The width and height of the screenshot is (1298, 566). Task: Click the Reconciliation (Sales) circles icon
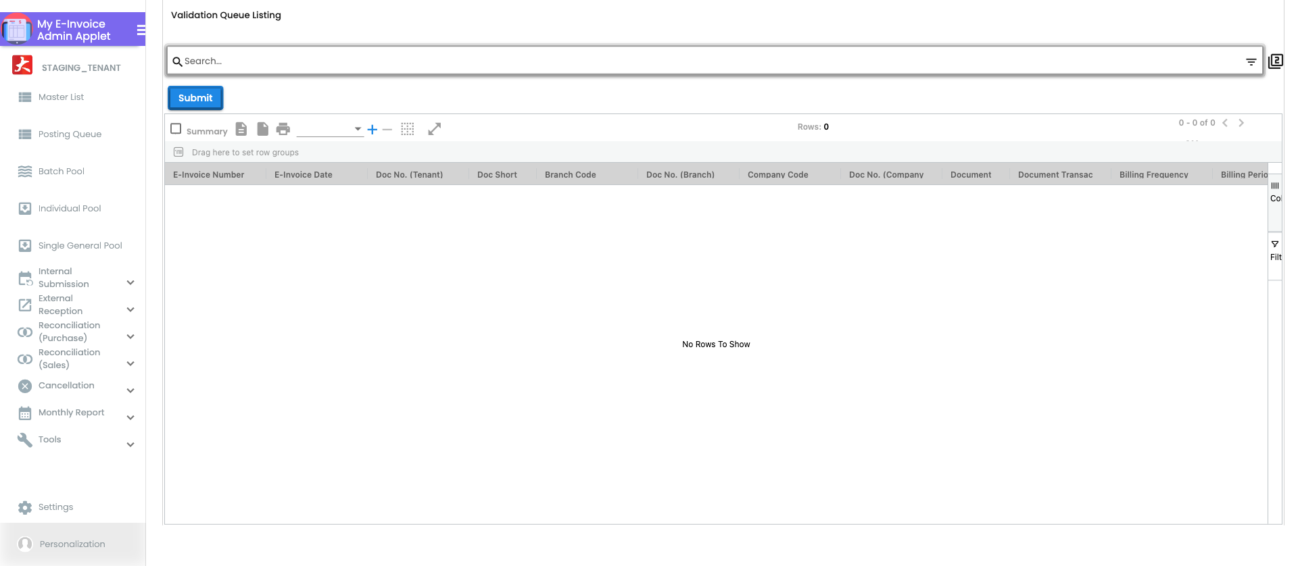pos(25,359)
